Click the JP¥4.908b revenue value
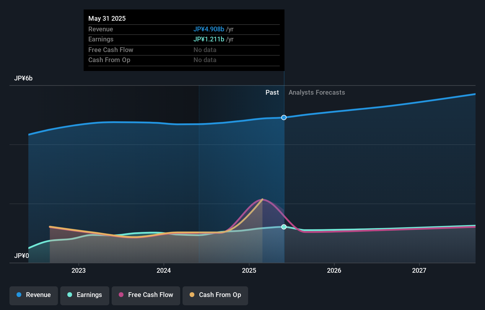This screenshot has width=485, height=310. click(209, 29)
